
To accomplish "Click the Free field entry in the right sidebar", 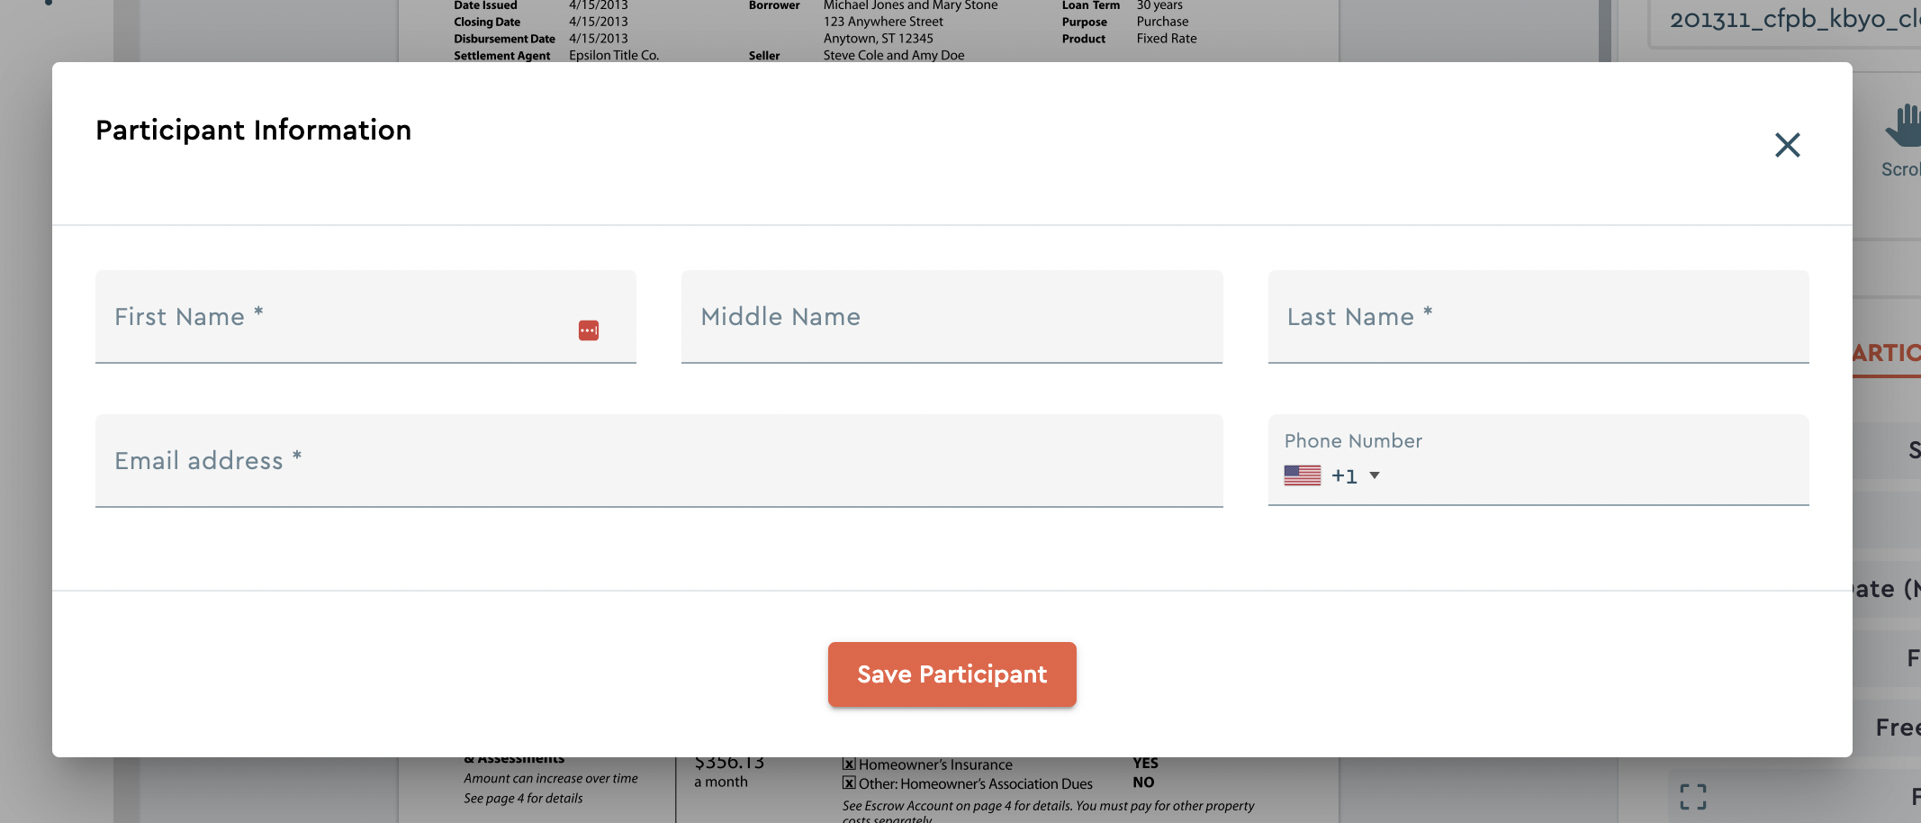I will [1899, 727].
